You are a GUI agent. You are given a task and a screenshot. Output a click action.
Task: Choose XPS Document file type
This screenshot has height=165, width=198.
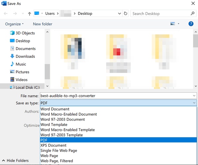(119, 145)
